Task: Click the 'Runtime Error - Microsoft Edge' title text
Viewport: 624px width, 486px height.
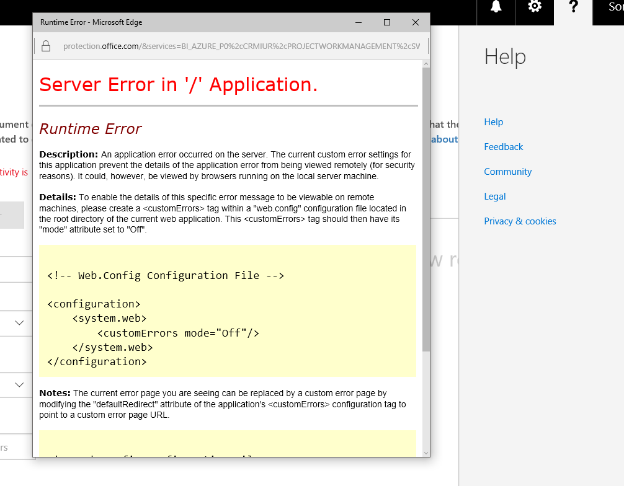Action: [91, 22]
